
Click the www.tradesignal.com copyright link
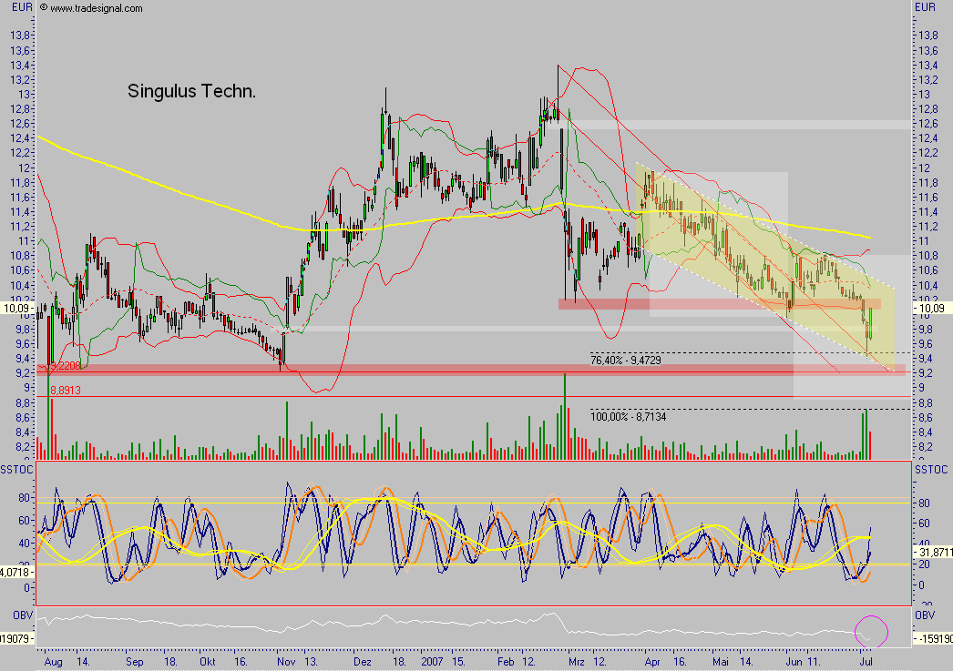pyautogui.click(x=92, y=8)
